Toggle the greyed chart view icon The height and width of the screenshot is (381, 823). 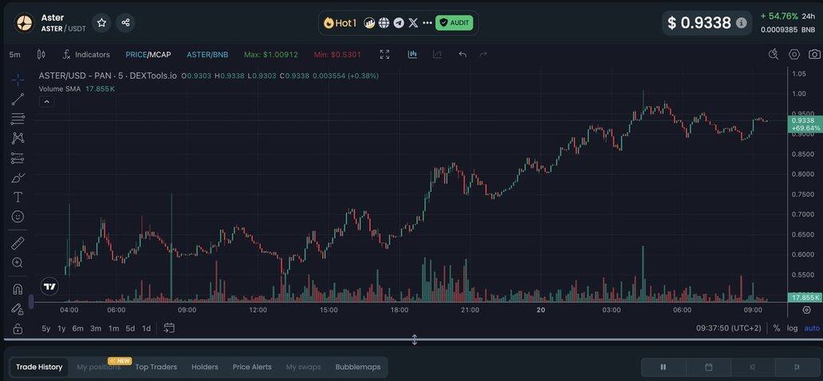point(437,54)
